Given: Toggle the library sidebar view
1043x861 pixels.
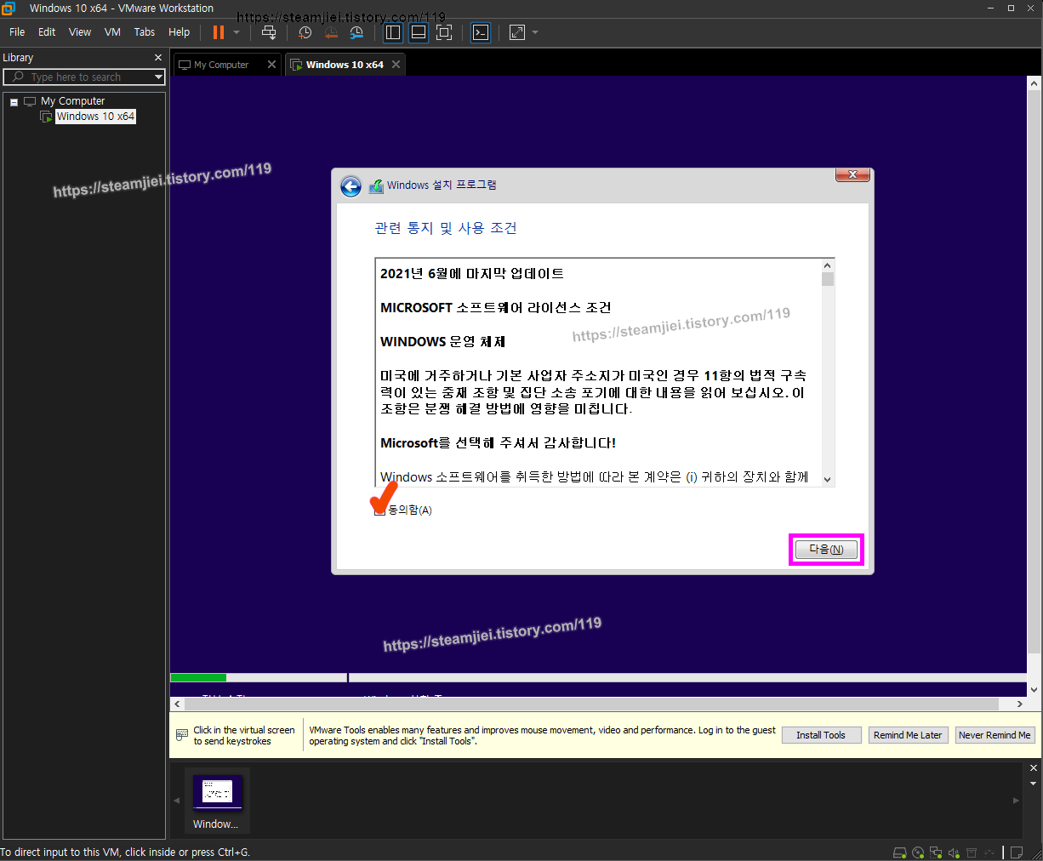Looking at the screenshot, I should coord(393,32).
